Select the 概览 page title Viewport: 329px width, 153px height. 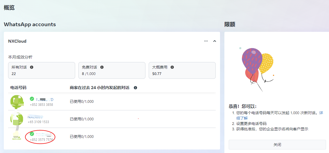9,8
